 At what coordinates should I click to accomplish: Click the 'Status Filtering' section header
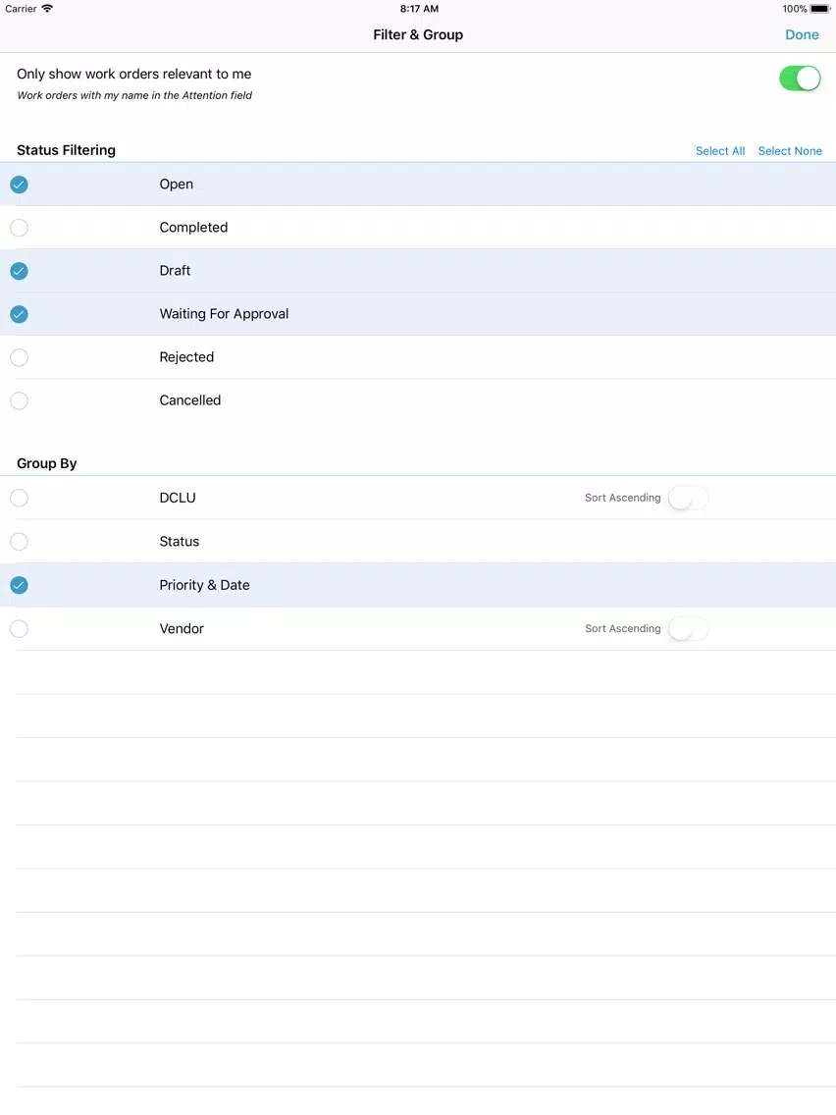coord(66,150)
